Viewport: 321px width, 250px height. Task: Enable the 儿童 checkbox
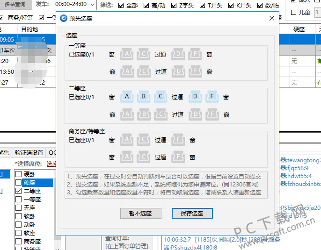point(293,13)
